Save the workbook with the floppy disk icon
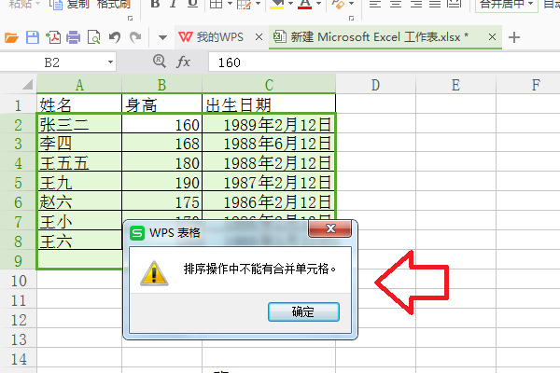560x373 pixels. [32, 37]
